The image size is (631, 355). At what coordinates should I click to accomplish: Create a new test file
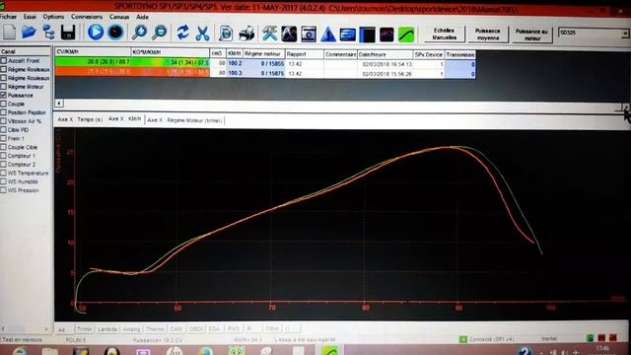point(9,33)
